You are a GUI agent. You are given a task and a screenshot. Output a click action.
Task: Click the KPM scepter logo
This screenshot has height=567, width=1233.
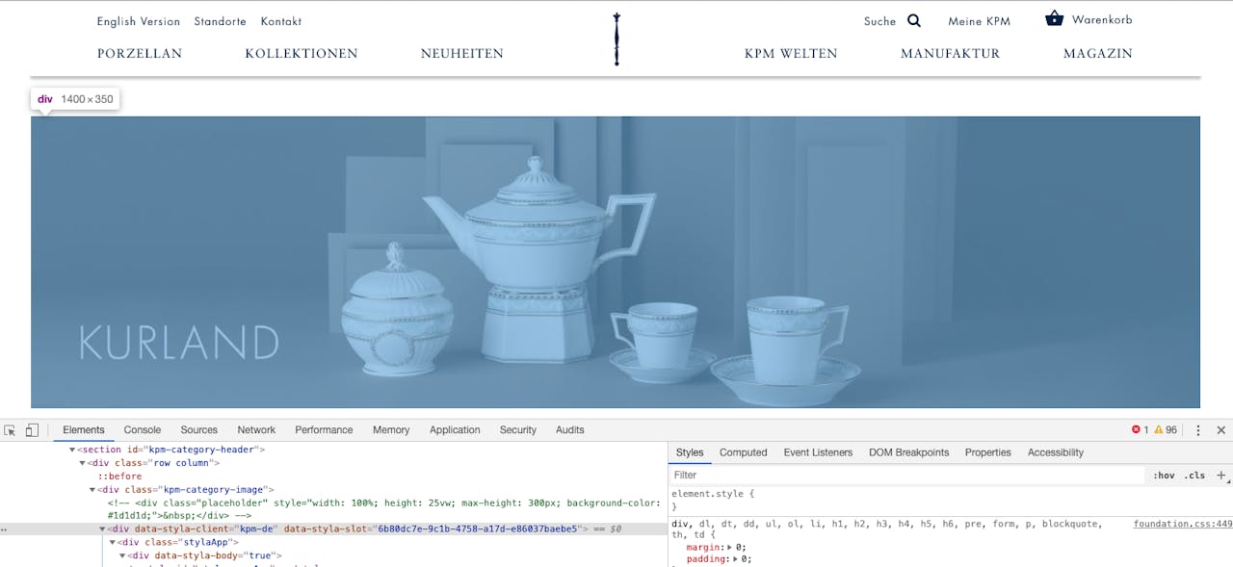tap(616, 39)
